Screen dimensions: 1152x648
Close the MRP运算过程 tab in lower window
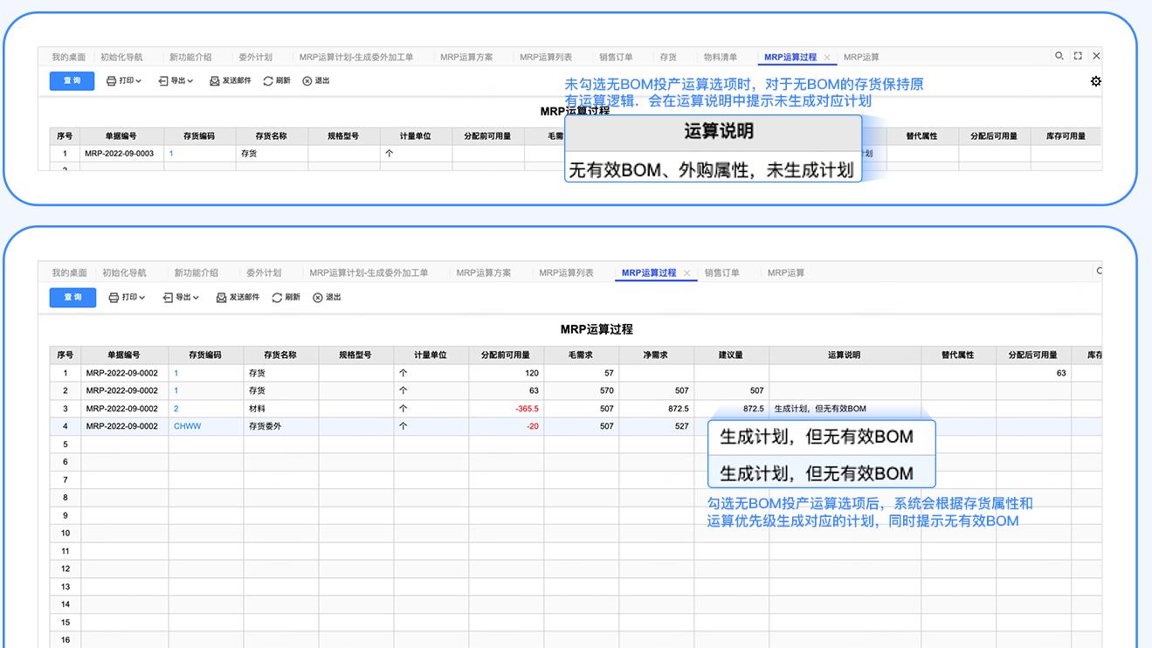[x=686, y=273]
